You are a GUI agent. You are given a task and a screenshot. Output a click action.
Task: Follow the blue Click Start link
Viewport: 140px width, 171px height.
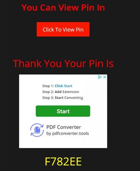pos(64,86)
